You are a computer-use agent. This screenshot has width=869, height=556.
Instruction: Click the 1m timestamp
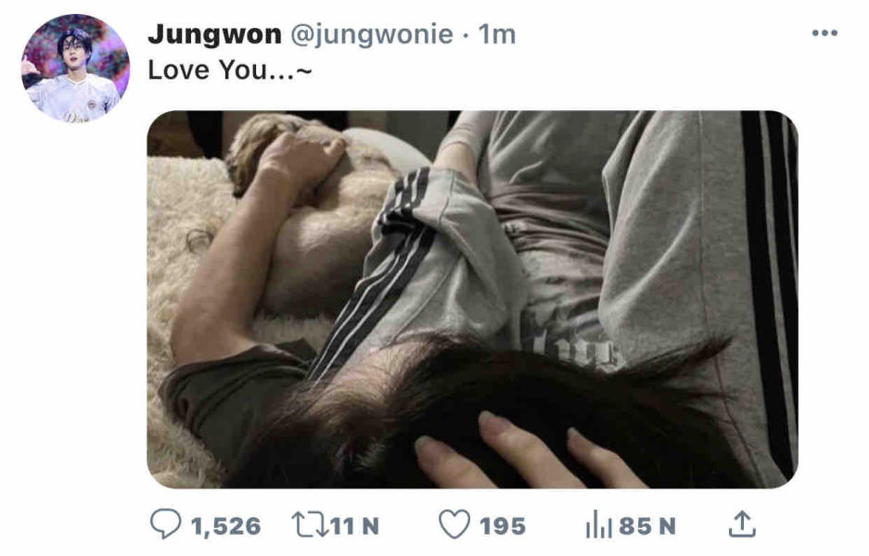point(496,34)
